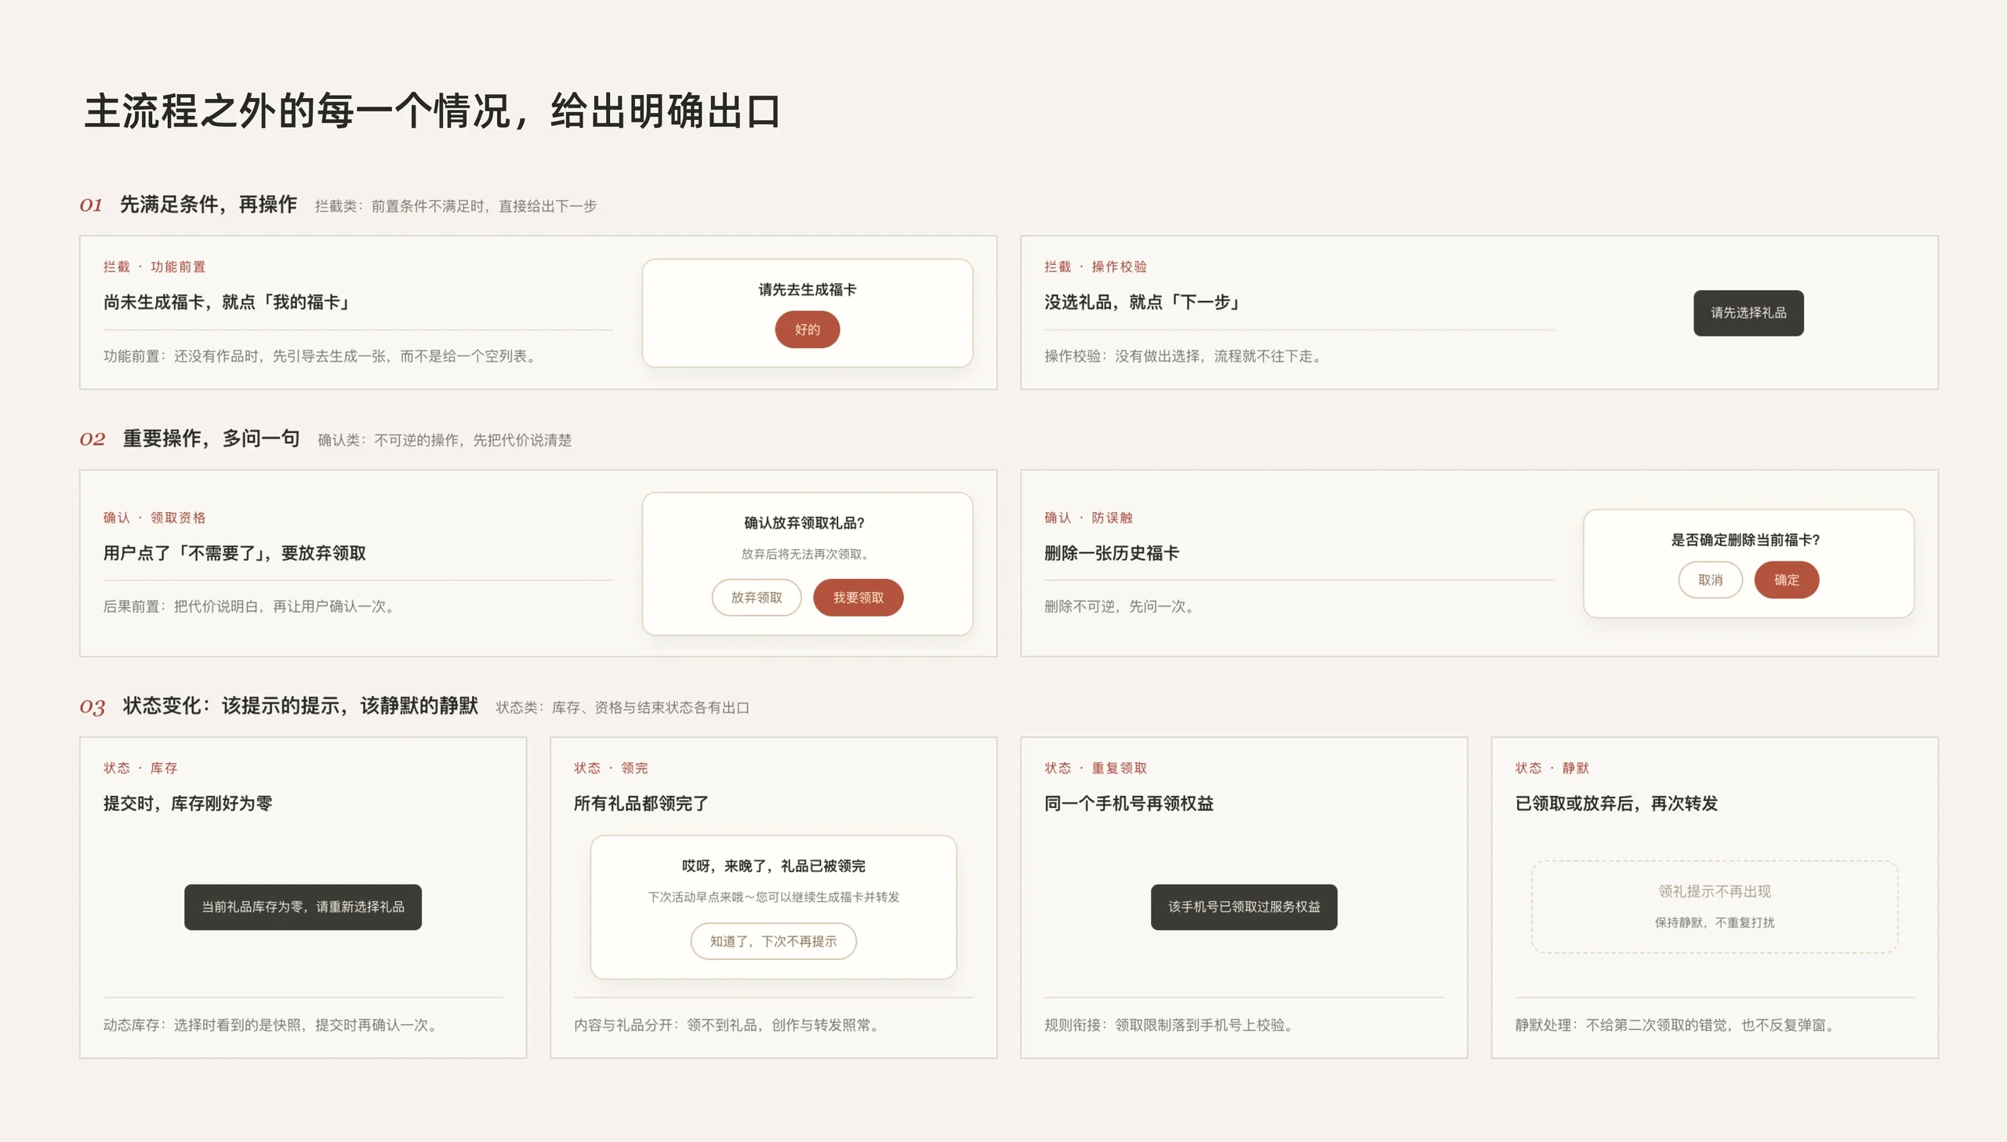
Task: Click the red tag 拦截 · 功能前置
Action: click(x=154, y=267)
